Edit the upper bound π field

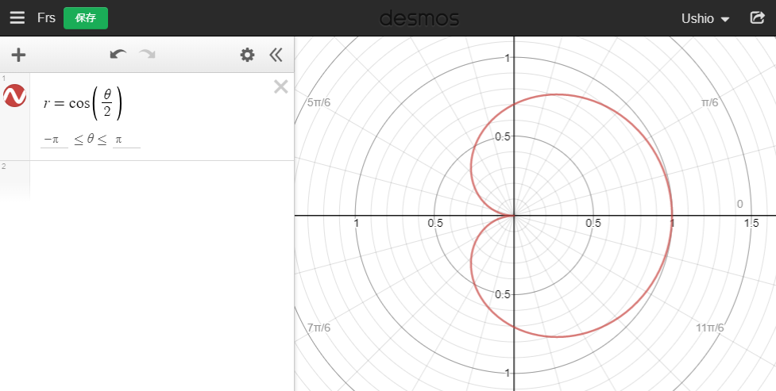point(126,140)
